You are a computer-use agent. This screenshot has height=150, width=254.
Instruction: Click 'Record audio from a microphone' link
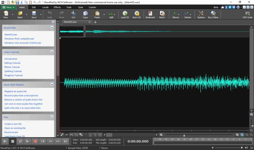point(21,95)
